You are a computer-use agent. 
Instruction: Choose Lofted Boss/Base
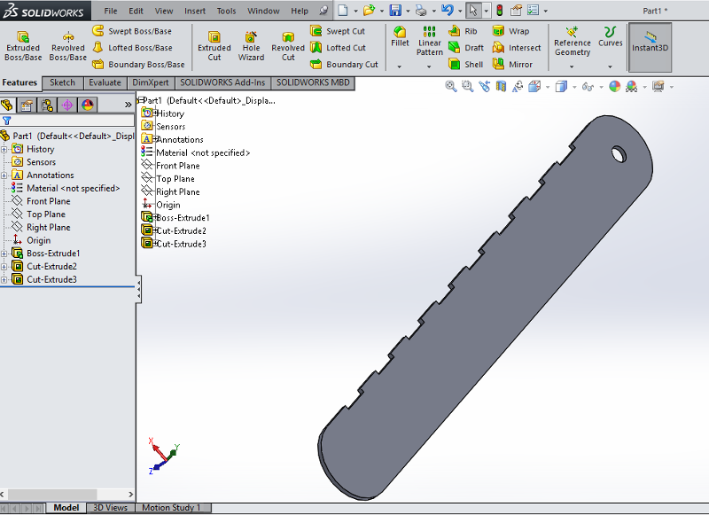132,48
